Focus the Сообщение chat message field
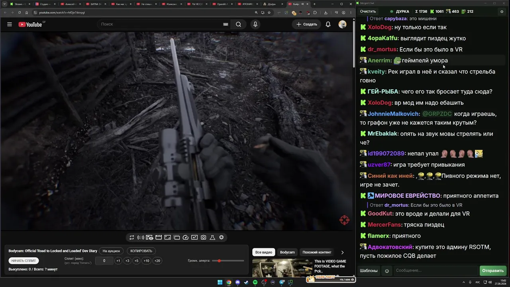The image size is (510, 287). coord(436,271)
